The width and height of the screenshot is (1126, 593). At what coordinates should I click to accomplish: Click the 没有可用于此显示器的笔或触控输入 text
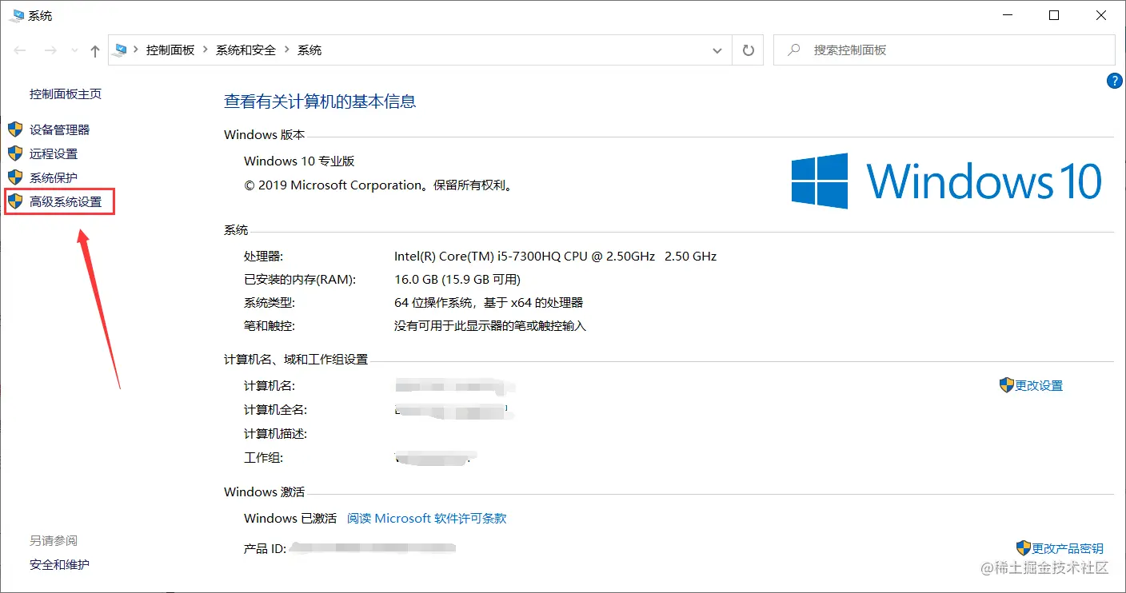490,326
